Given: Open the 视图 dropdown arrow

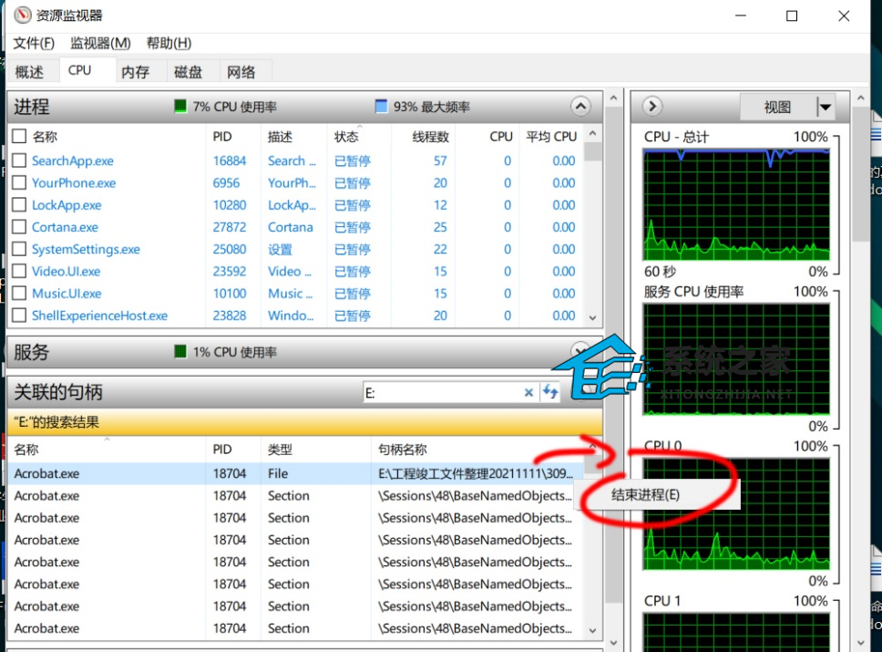Looking at the screenshot, I should point(825,108).
